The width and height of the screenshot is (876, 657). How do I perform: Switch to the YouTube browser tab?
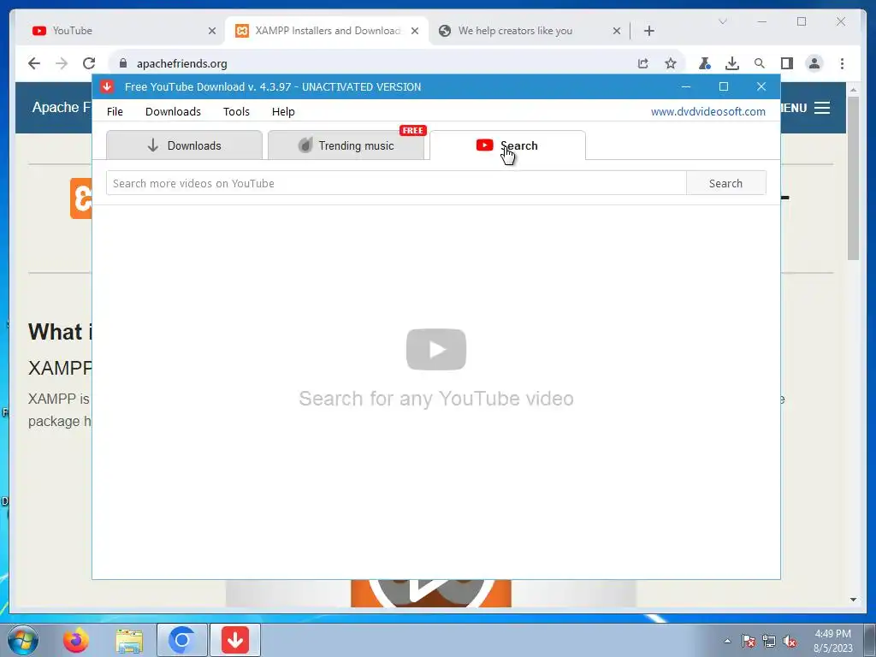point(121,31)
